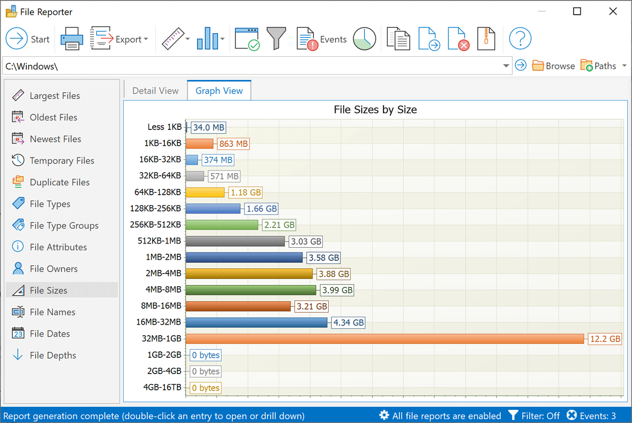Click the File Sizes by Size chart title

point(376,109)
